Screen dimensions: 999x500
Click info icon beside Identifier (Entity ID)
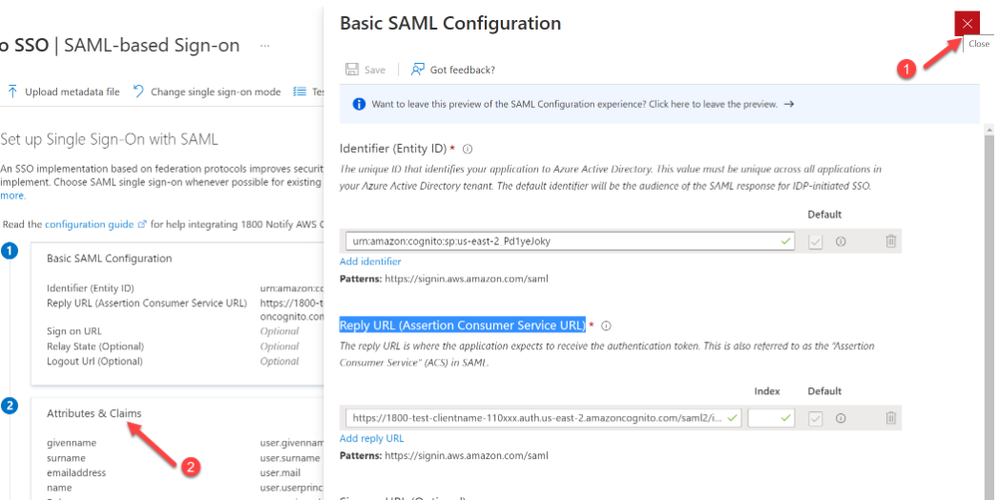(467, 149)
